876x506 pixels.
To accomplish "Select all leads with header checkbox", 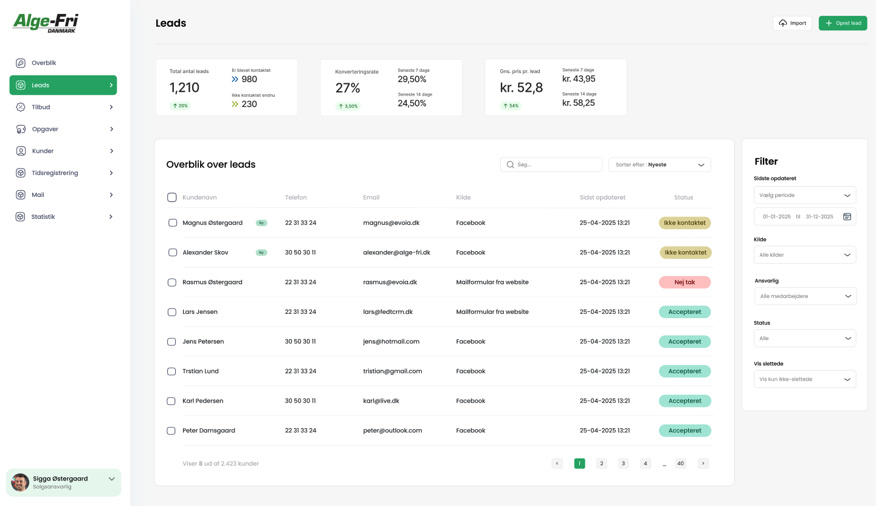I will [x=172, y=198].
